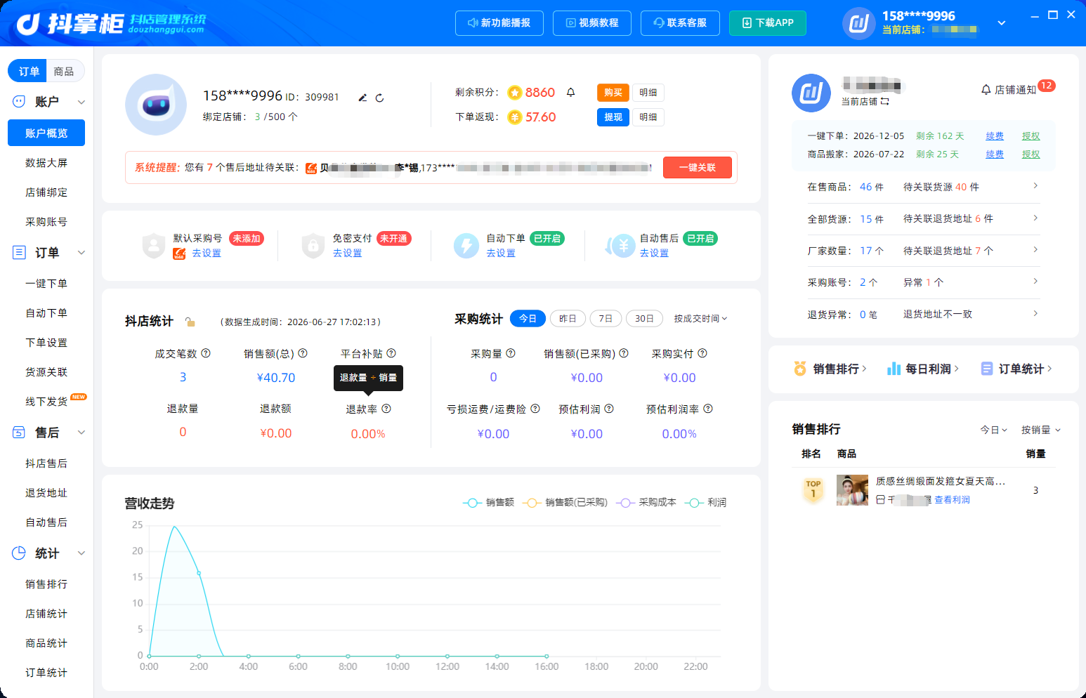
Task: Select the 昨日 tab in 采购统计
Action: click(568, 319)
